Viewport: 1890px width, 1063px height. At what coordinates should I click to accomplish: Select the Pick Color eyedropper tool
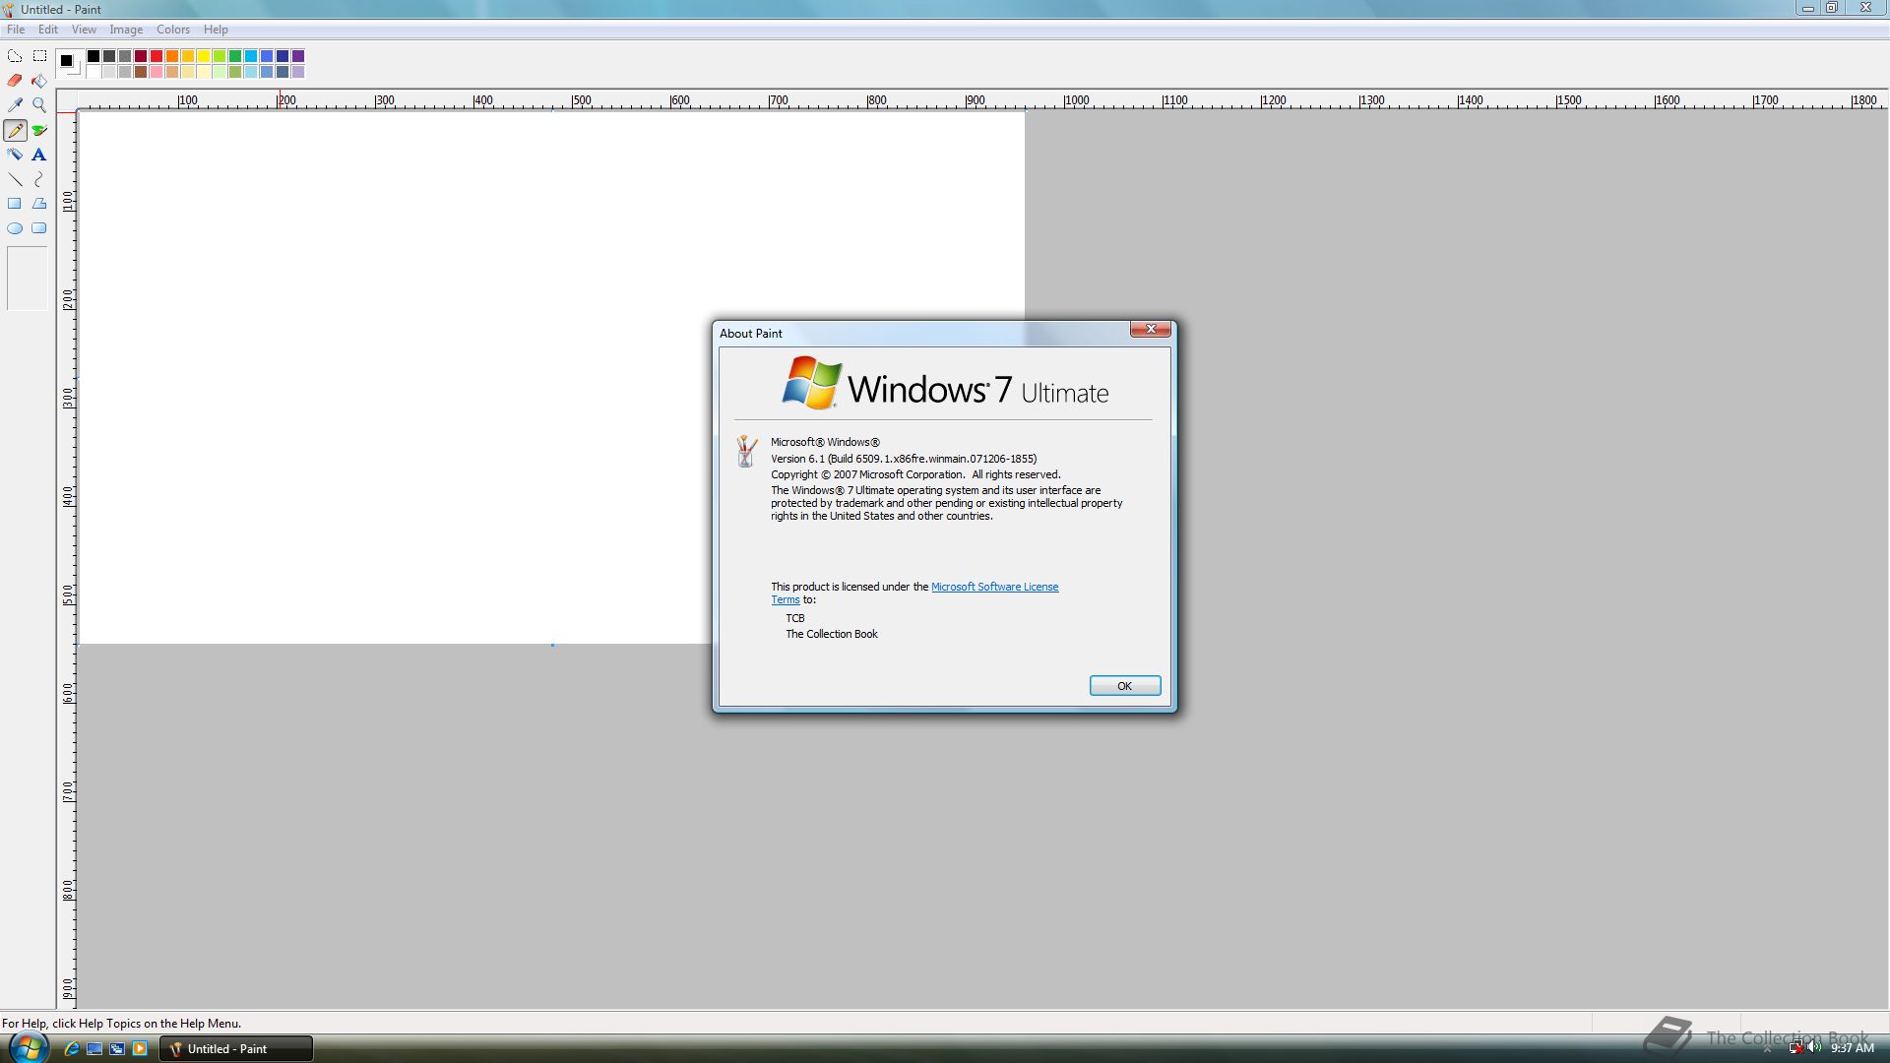15,105
